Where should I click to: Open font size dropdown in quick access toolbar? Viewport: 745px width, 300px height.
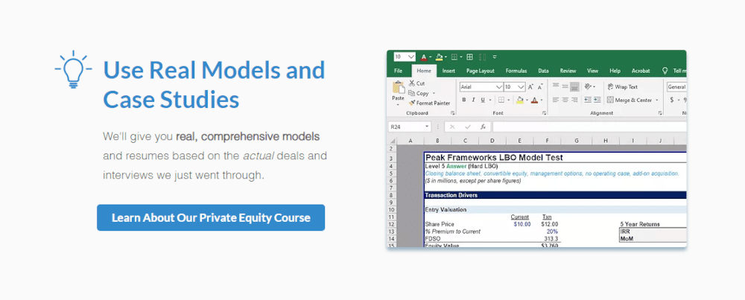pos(411,57)
